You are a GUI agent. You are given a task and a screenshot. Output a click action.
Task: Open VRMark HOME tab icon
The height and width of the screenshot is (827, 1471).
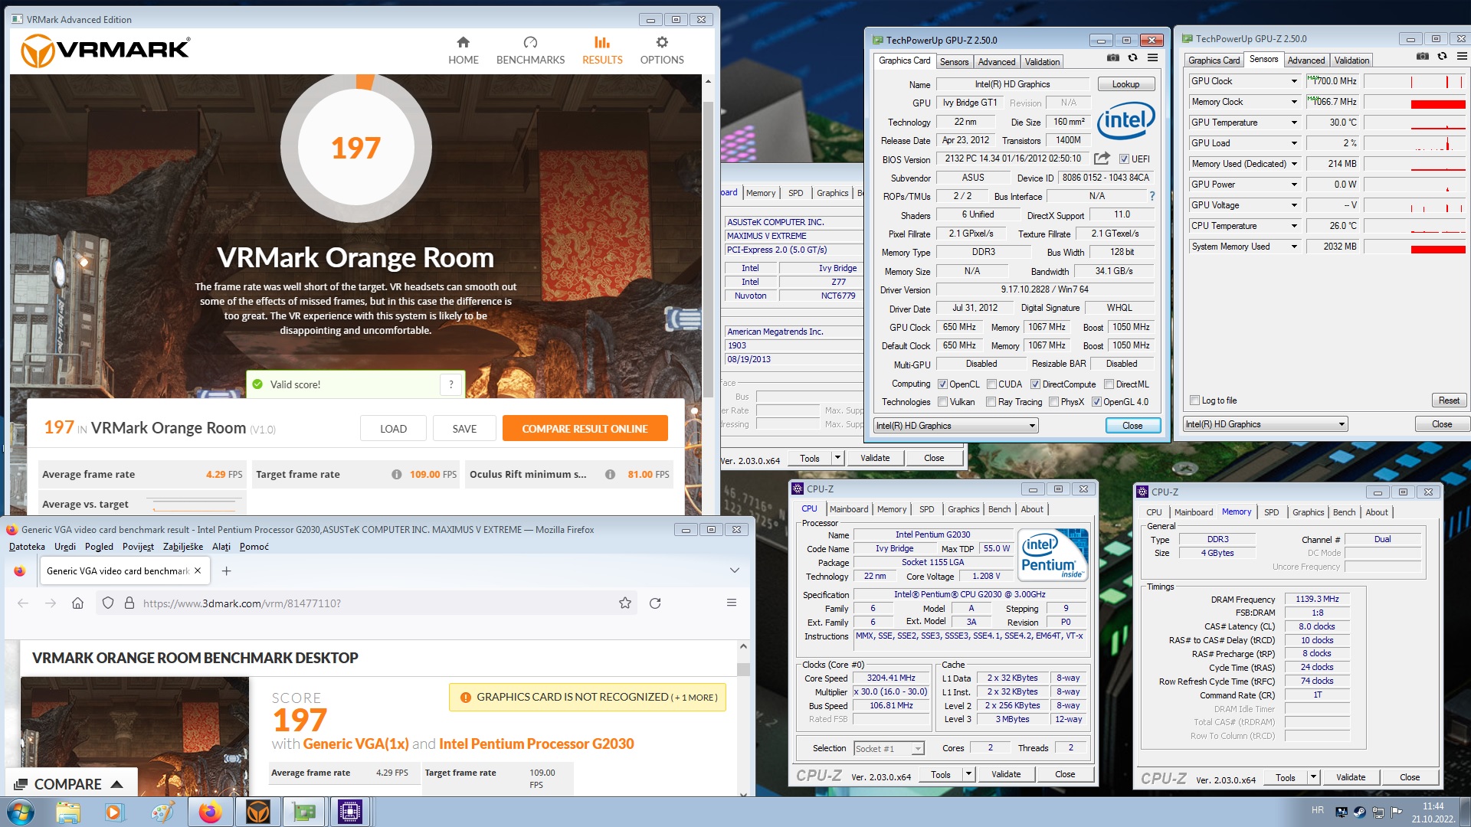click(x=463, y=43)
